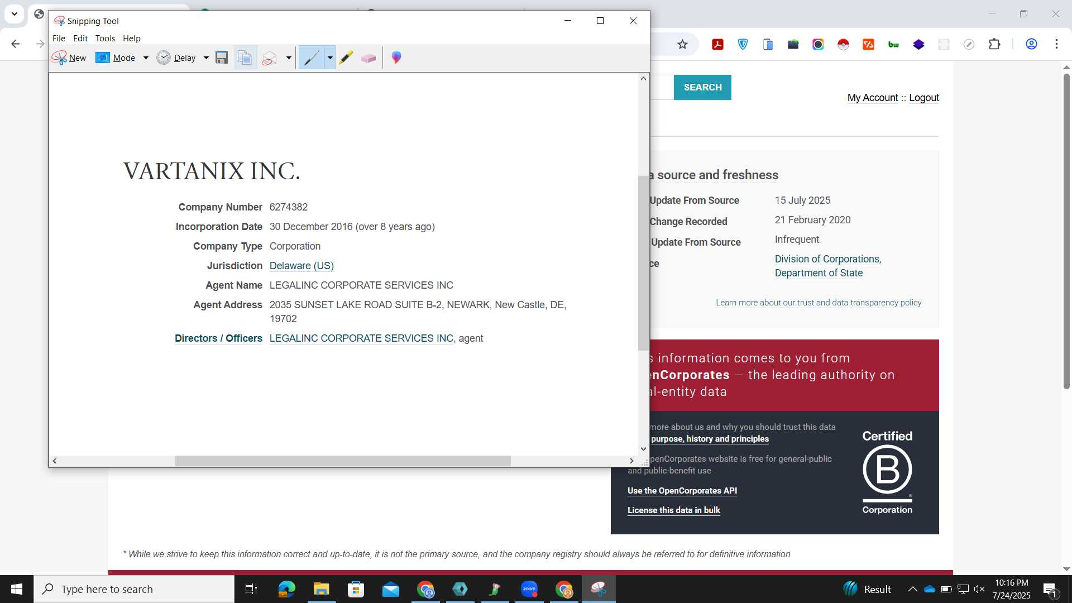This screenshot has height=603, width=1072.
Task: Click the SEARCH button in browser
Action: [702, 87]
